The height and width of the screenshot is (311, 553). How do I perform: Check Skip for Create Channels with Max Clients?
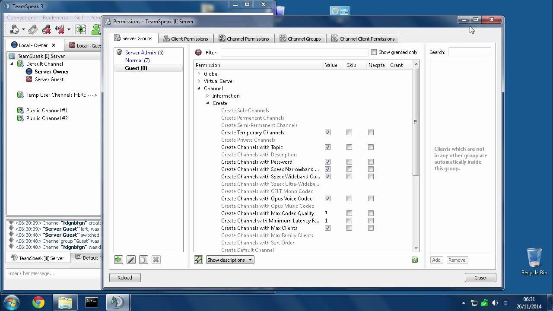(349, 228)
